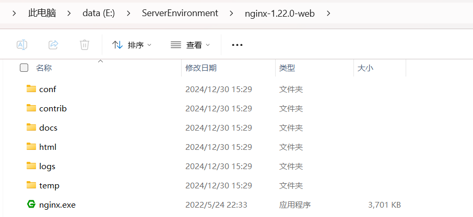Click the docs folder name
Screen dimensions: 473x217
48,127
